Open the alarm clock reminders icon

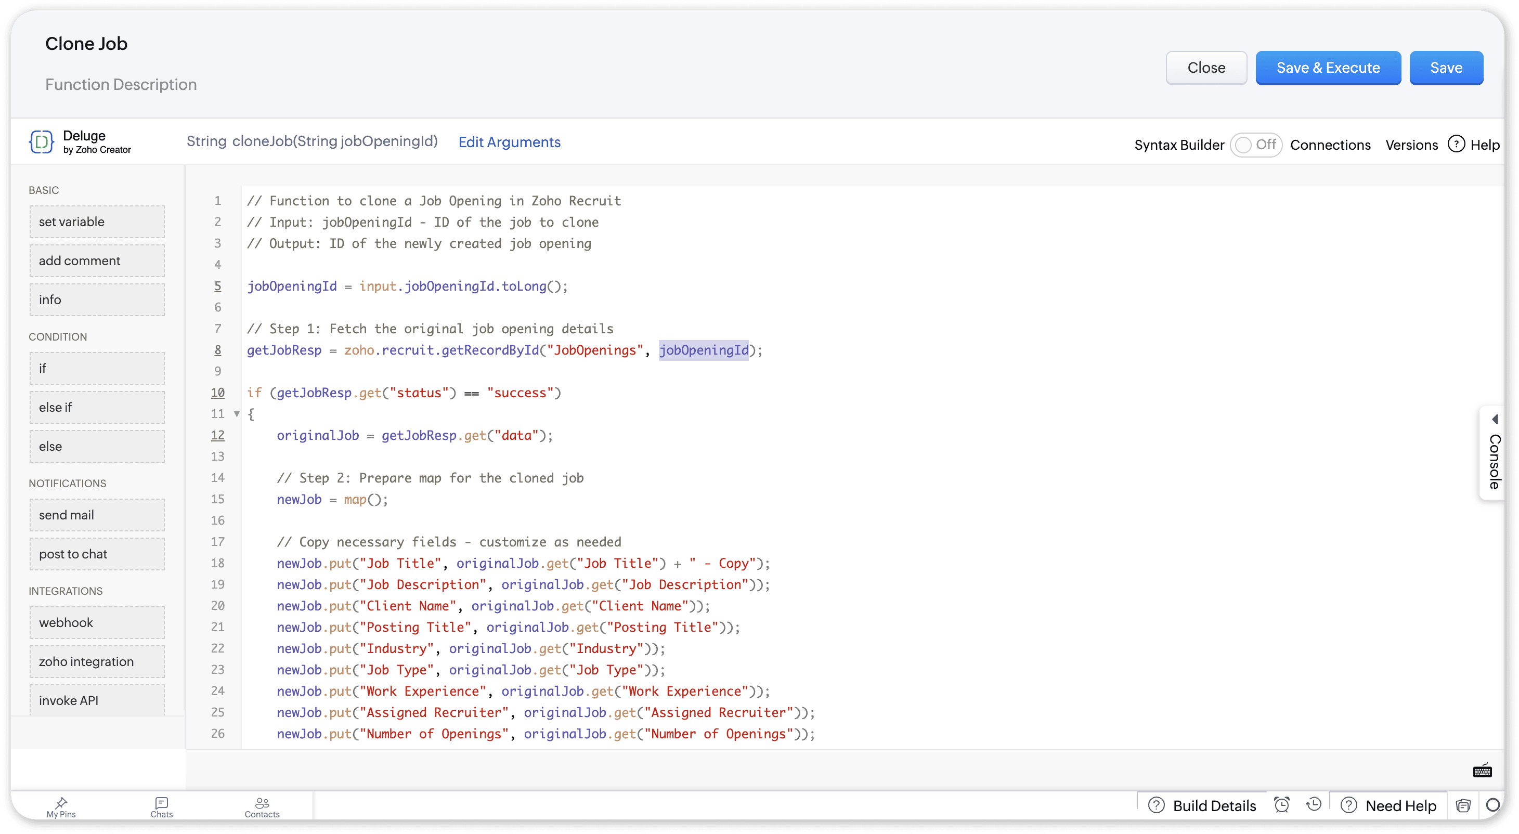(1281, 804)
